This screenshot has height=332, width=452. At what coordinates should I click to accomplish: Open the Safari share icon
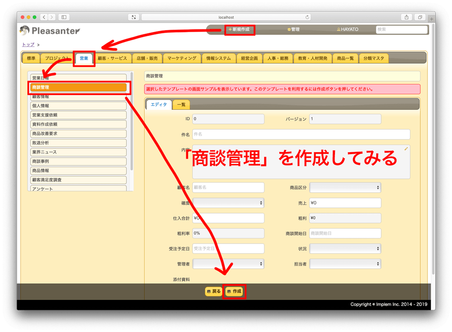(406, 17)
